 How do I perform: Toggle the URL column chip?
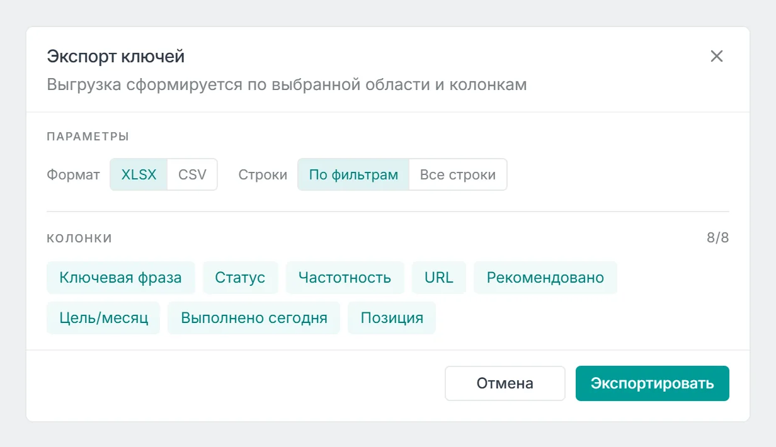point(439,278)
